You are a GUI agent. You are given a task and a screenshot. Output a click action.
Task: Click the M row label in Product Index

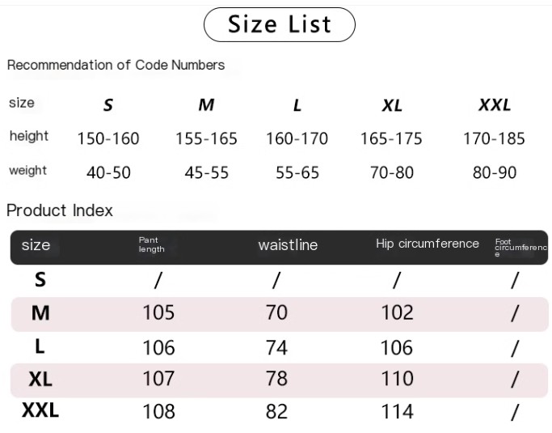40,313
